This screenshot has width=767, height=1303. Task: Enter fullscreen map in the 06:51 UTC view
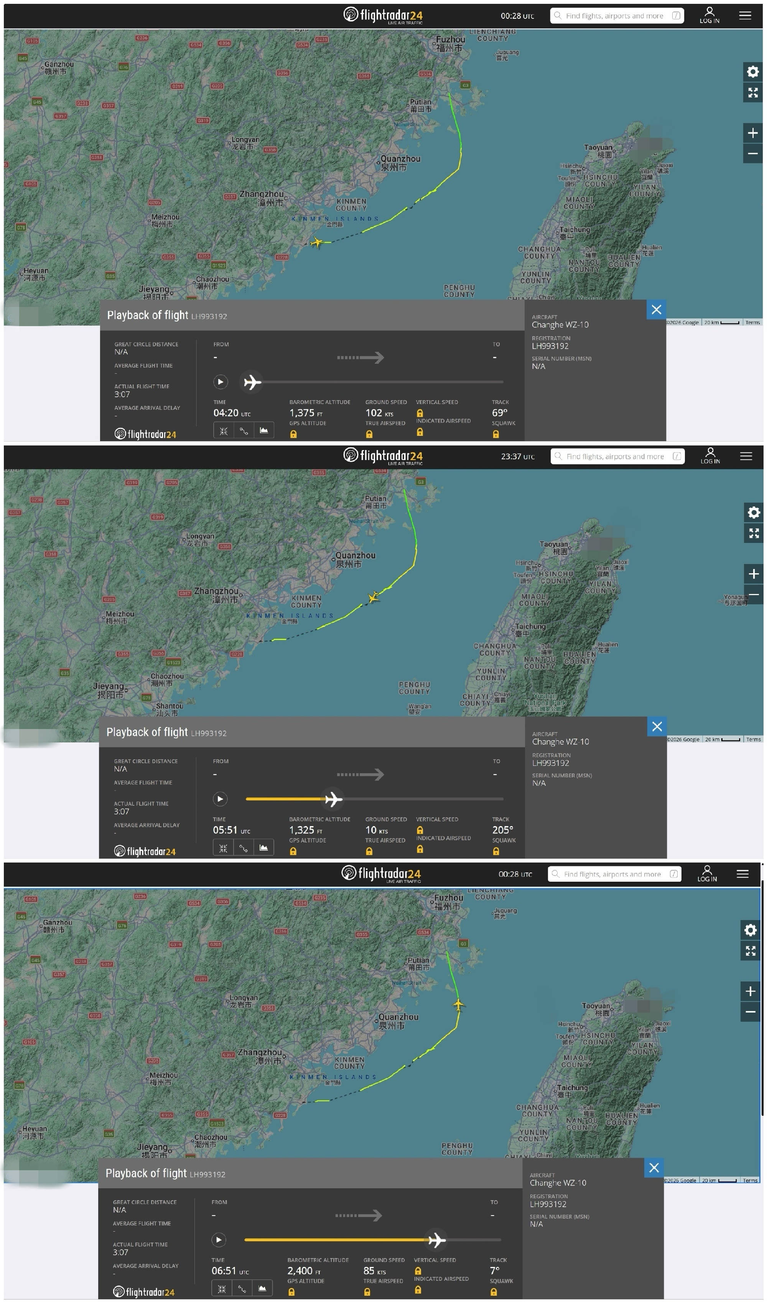click(751, 951)
